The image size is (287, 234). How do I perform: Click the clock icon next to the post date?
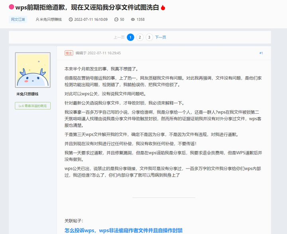[71, 20]
